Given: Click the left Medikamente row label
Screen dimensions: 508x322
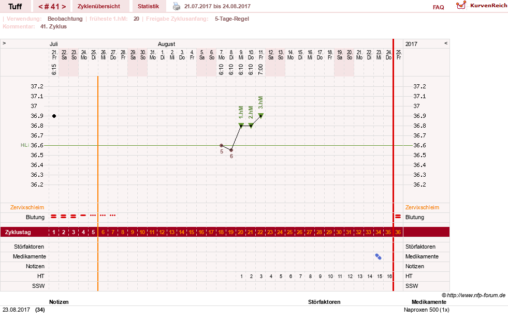Looking at the screenshot, I should click(29, 256).
